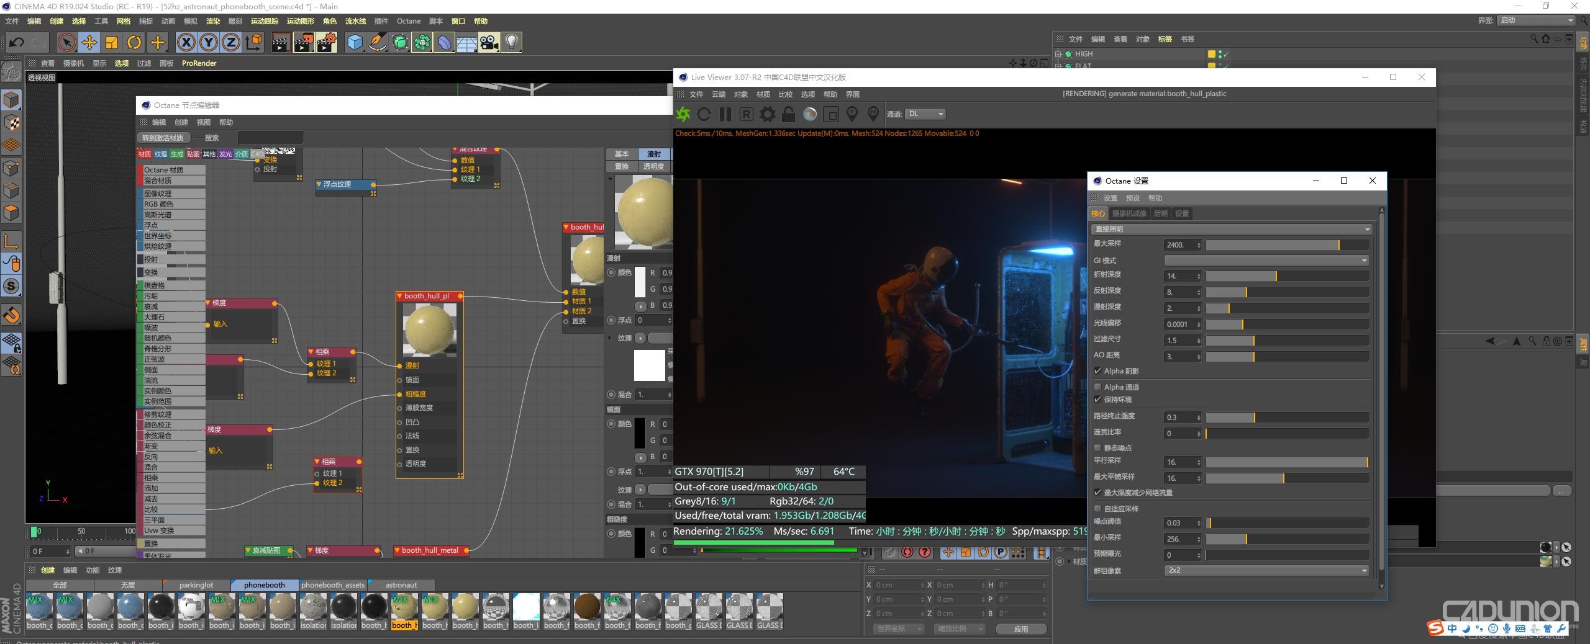
Task: Click the node editor 搜索 input field
Action: coord(271,138)
